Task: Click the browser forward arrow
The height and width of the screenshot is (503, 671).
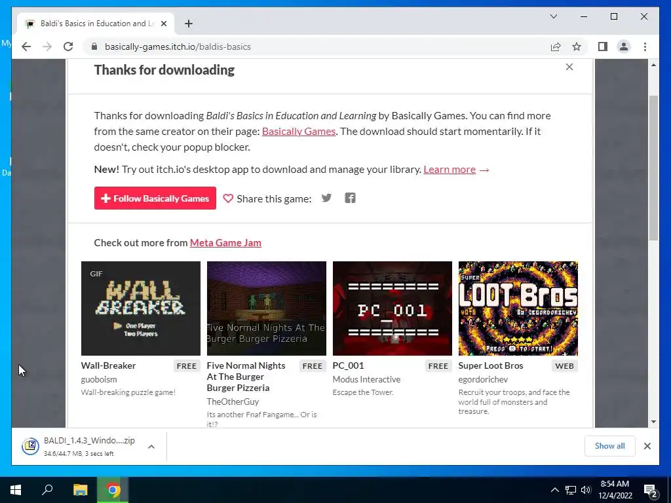Action: (47, 47)
